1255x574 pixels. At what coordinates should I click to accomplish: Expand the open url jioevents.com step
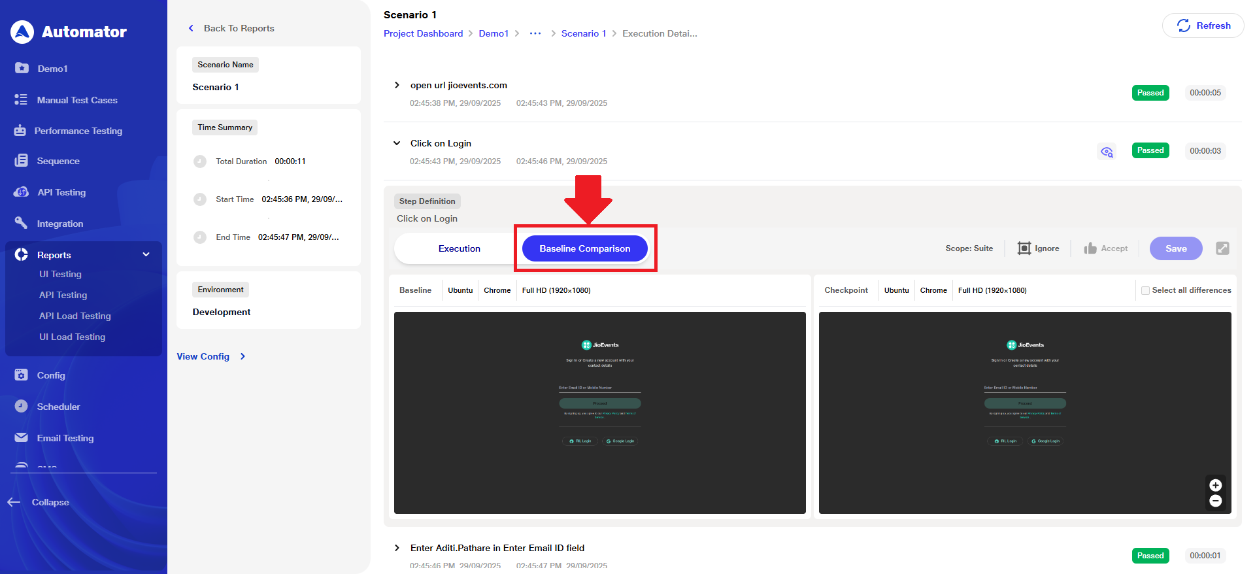(397, 86)
